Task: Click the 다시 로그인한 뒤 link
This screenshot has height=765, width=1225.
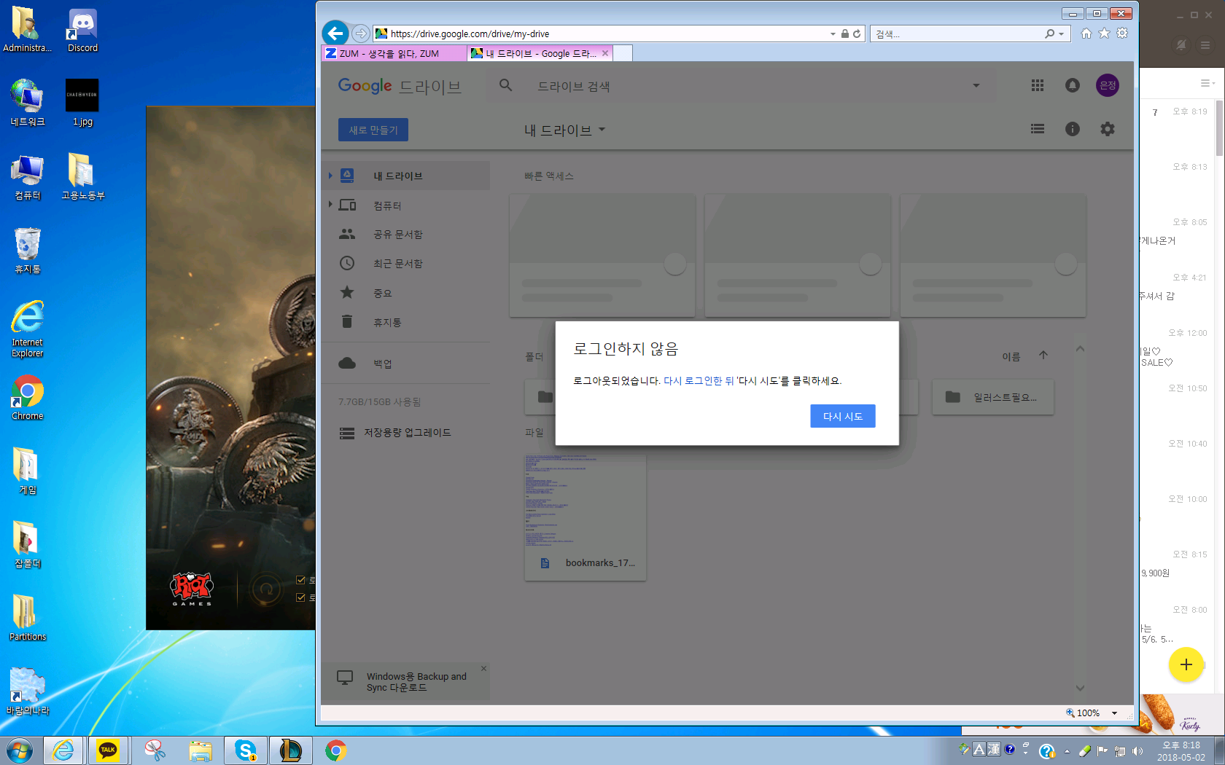Action: click(x=698, y=381)
